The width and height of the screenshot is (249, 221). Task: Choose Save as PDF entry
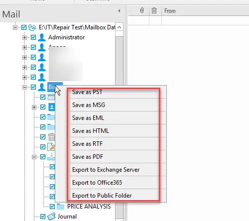click(x=88, y=157)
